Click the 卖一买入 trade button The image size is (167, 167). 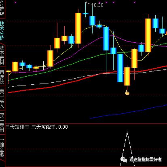2,99
